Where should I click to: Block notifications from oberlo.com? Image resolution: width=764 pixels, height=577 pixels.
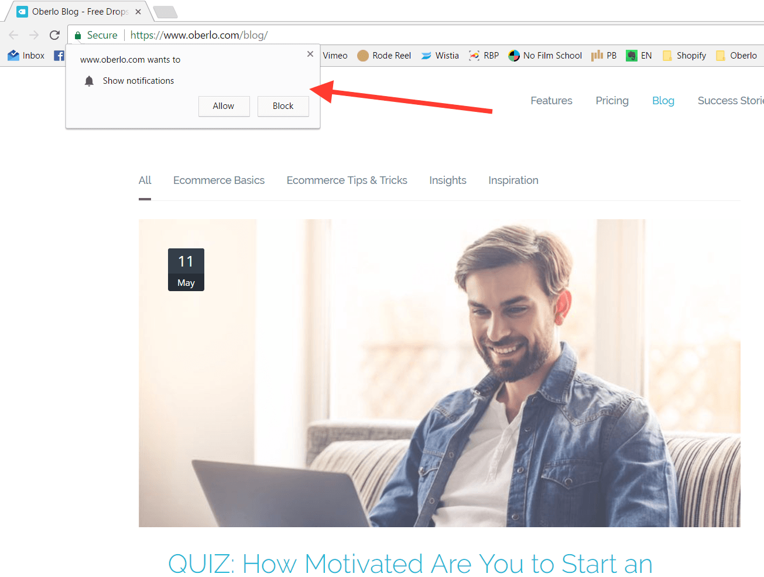click(x=283, y=106)
